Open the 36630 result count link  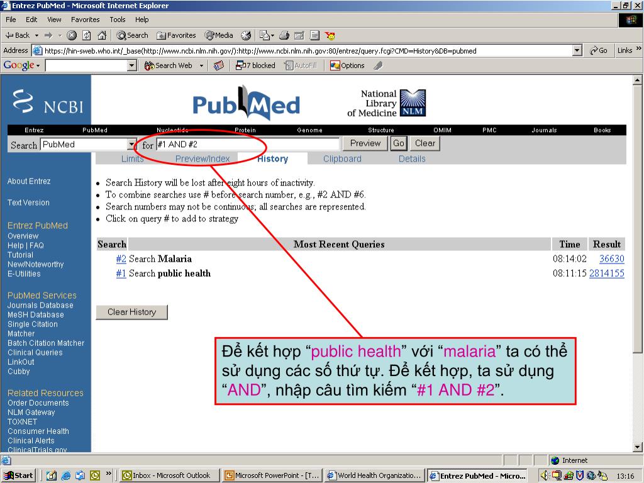coord(611,258)
